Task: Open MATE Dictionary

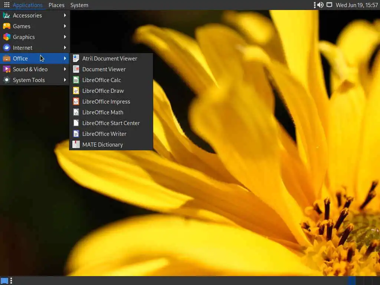Action: tap(111, 145)
